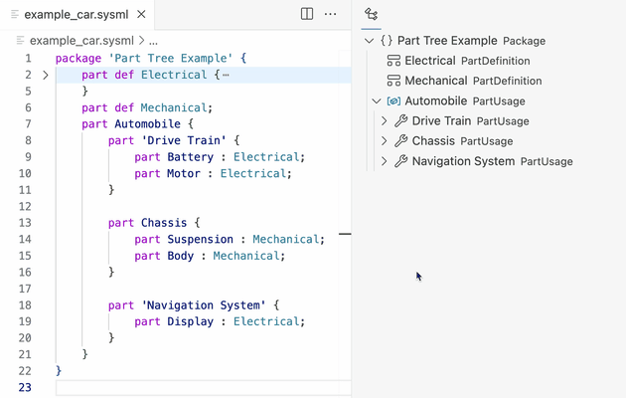Click the Drive Train wrench icon
This screenshot has height=398, width=626.
401,121
